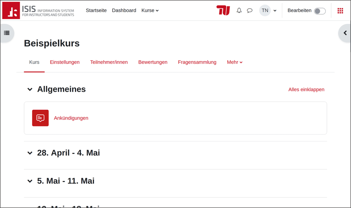
Task: Click the Ankündigungen forum icon
Action: (40, 118)
